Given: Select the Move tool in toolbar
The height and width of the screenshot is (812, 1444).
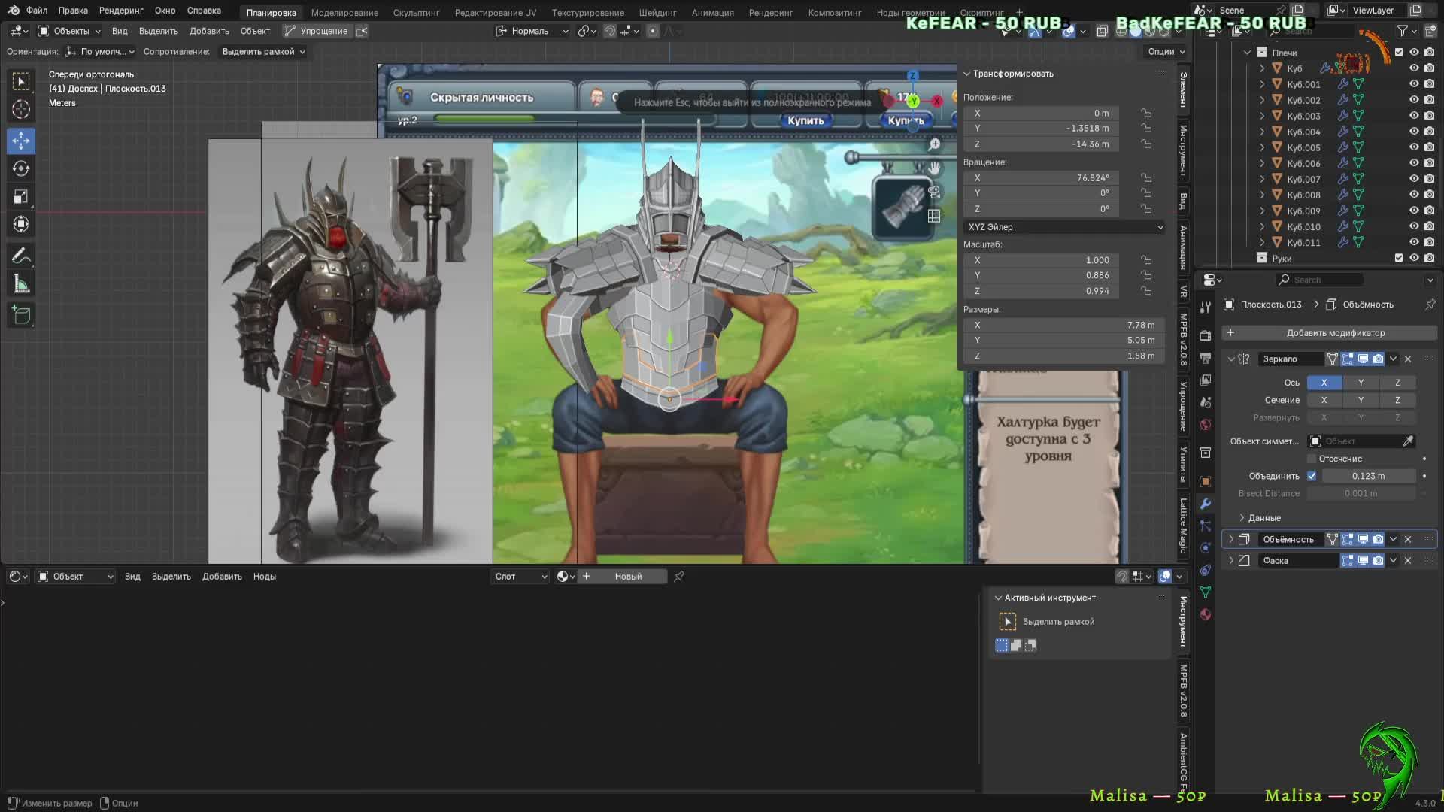Looking at the screenshot, I should 21,141.
